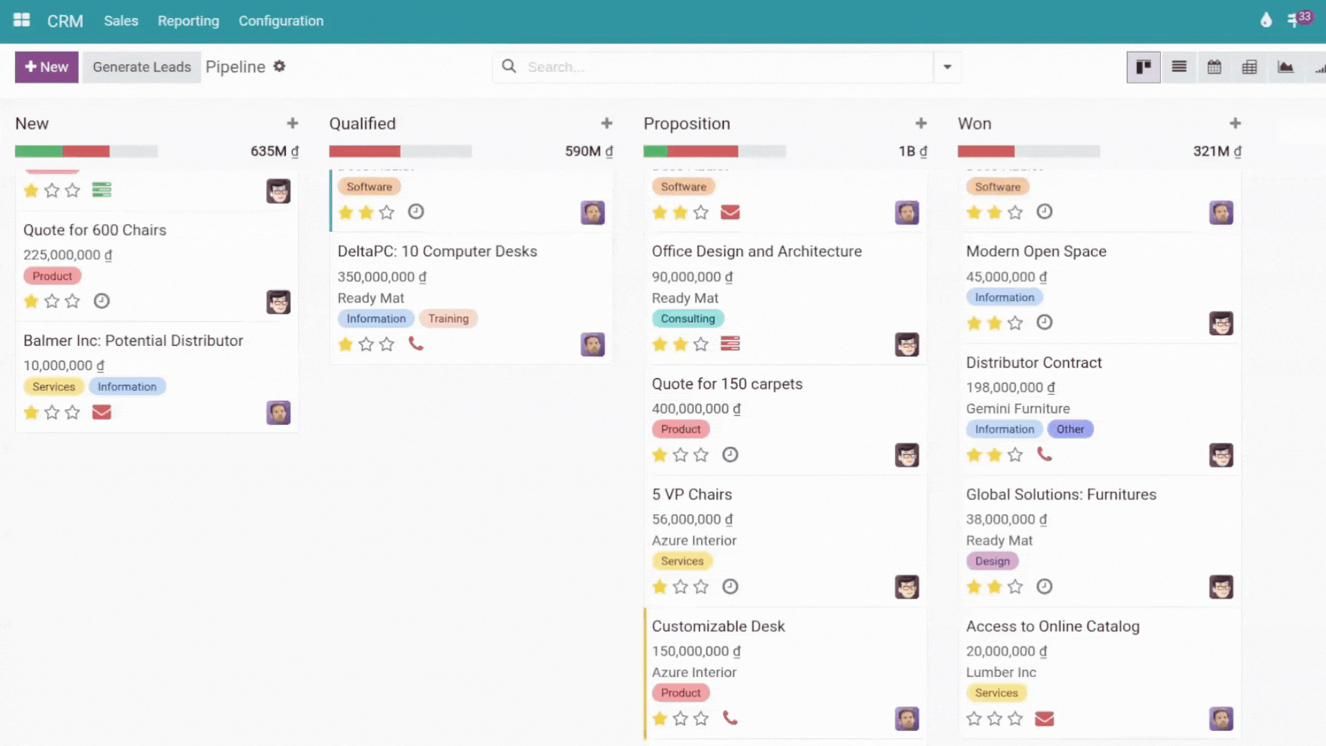
Task: Click the New button
Action: [x=46, y=67]
